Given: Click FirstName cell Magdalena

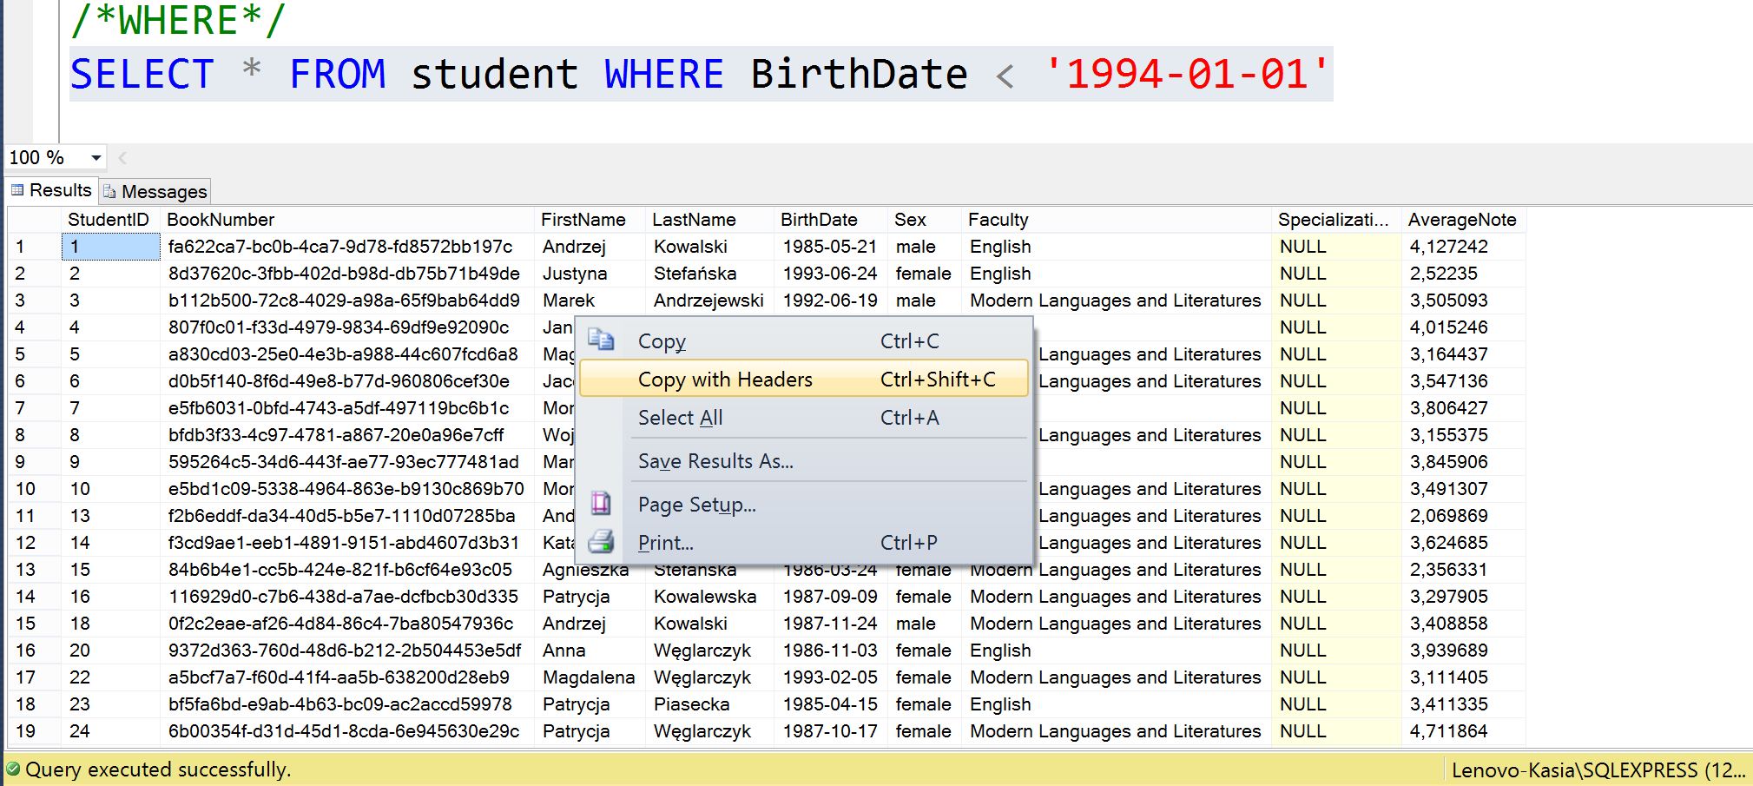Looking at the screenshot, I should 589,677.
